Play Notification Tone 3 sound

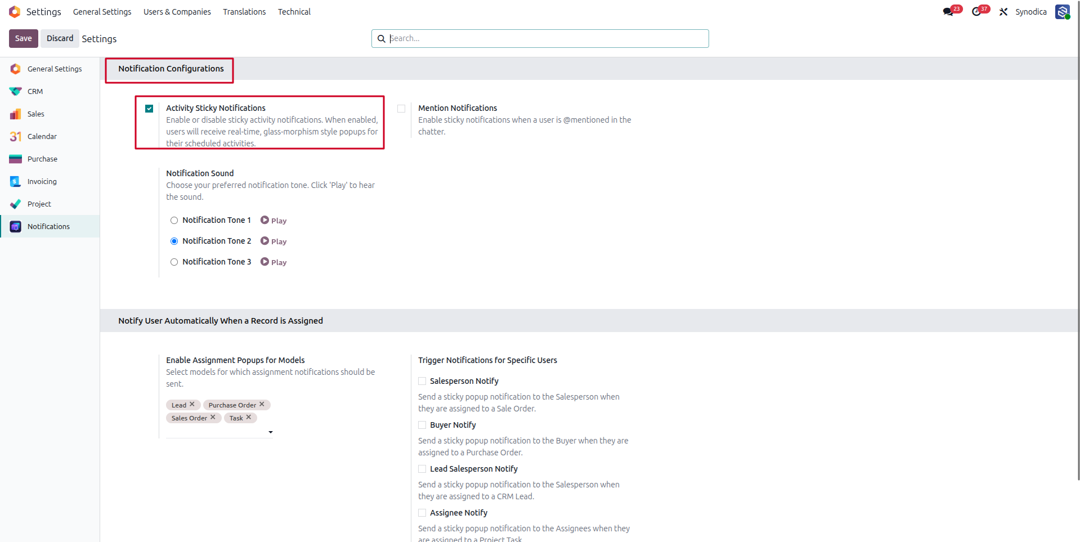(x=274, y=262)
